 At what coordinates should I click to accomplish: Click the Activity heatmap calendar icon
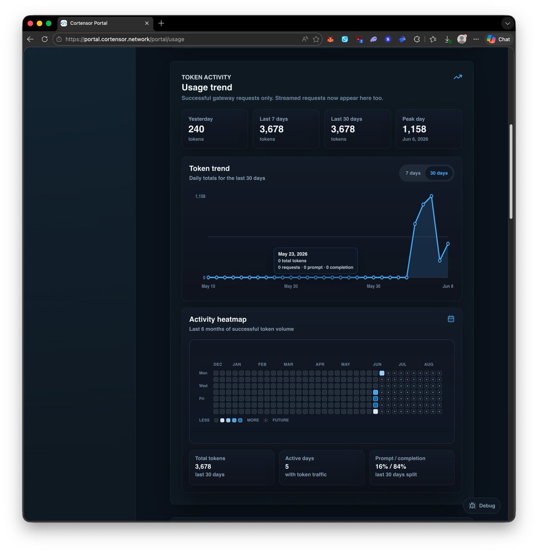click(x=451, y=319)
